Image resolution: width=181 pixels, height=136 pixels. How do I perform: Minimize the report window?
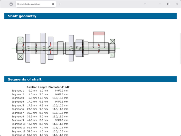(x=160, y=4)
